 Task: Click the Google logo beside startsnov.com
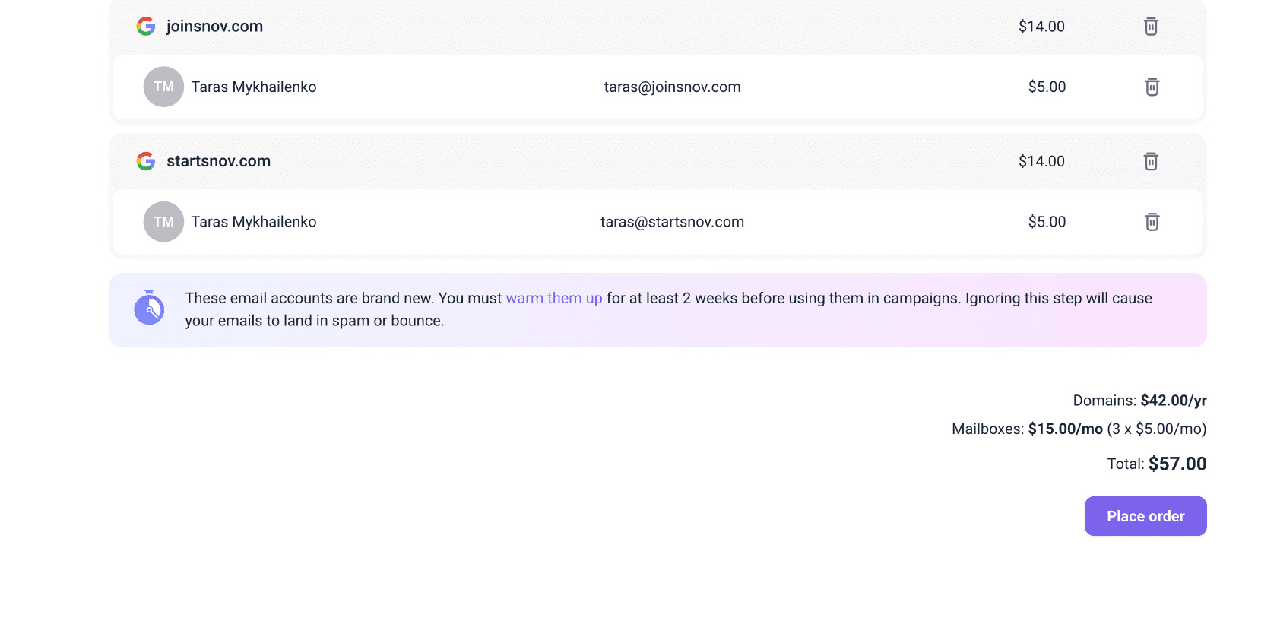pyautogui.click(x=146, y=161)
